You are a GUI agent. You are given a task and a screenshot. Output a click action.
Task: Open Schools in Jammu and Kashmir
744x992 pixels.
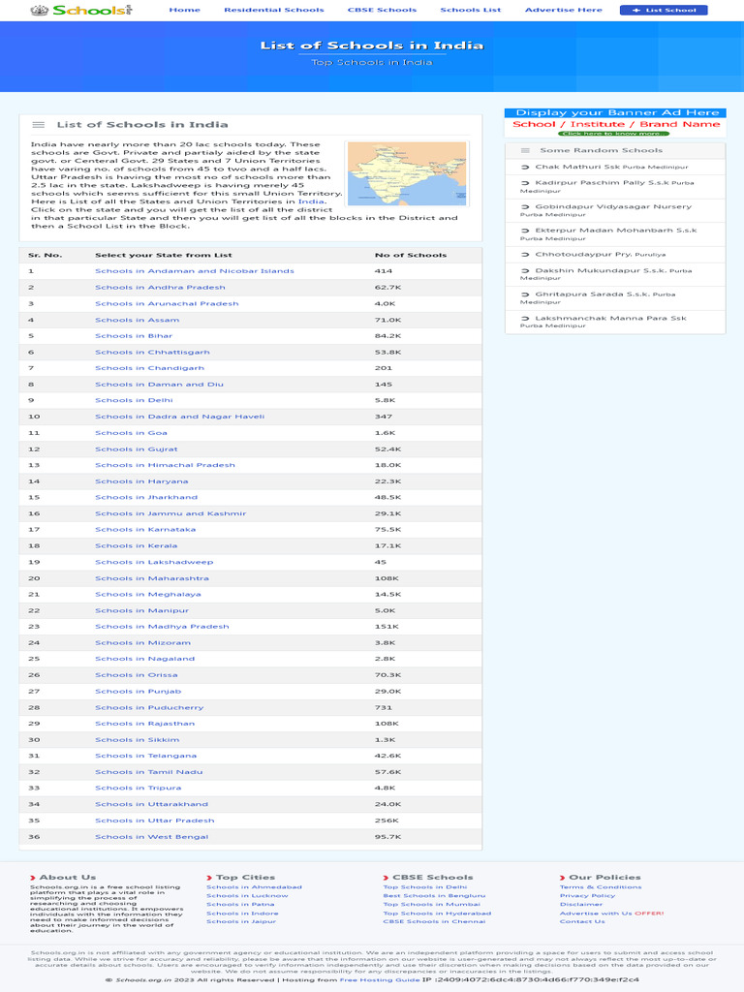(x=170, y=513)
